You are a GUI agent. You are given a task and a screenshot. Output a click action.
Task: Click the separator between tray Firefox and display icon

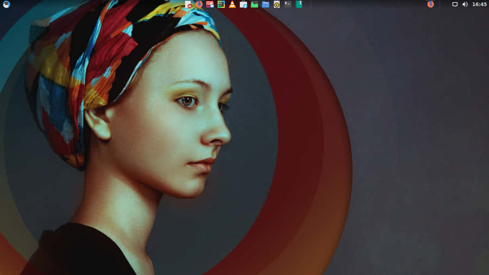[x=441, y=4]
